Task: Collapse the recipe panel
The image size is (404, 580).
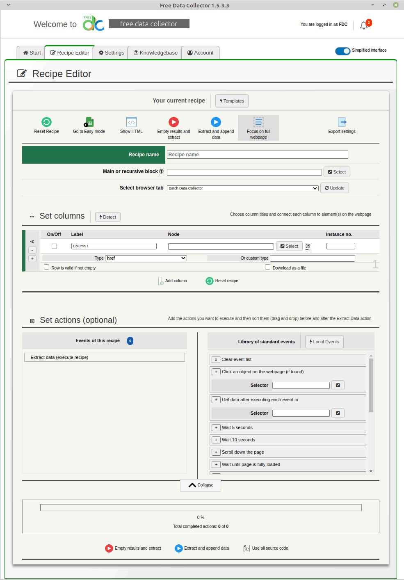Action: pyautogui.click(x=201, y=485)
